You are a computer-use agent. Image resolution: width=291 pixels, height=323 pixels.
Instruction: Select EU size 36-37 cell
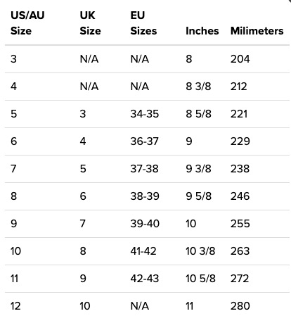(145, 141)
